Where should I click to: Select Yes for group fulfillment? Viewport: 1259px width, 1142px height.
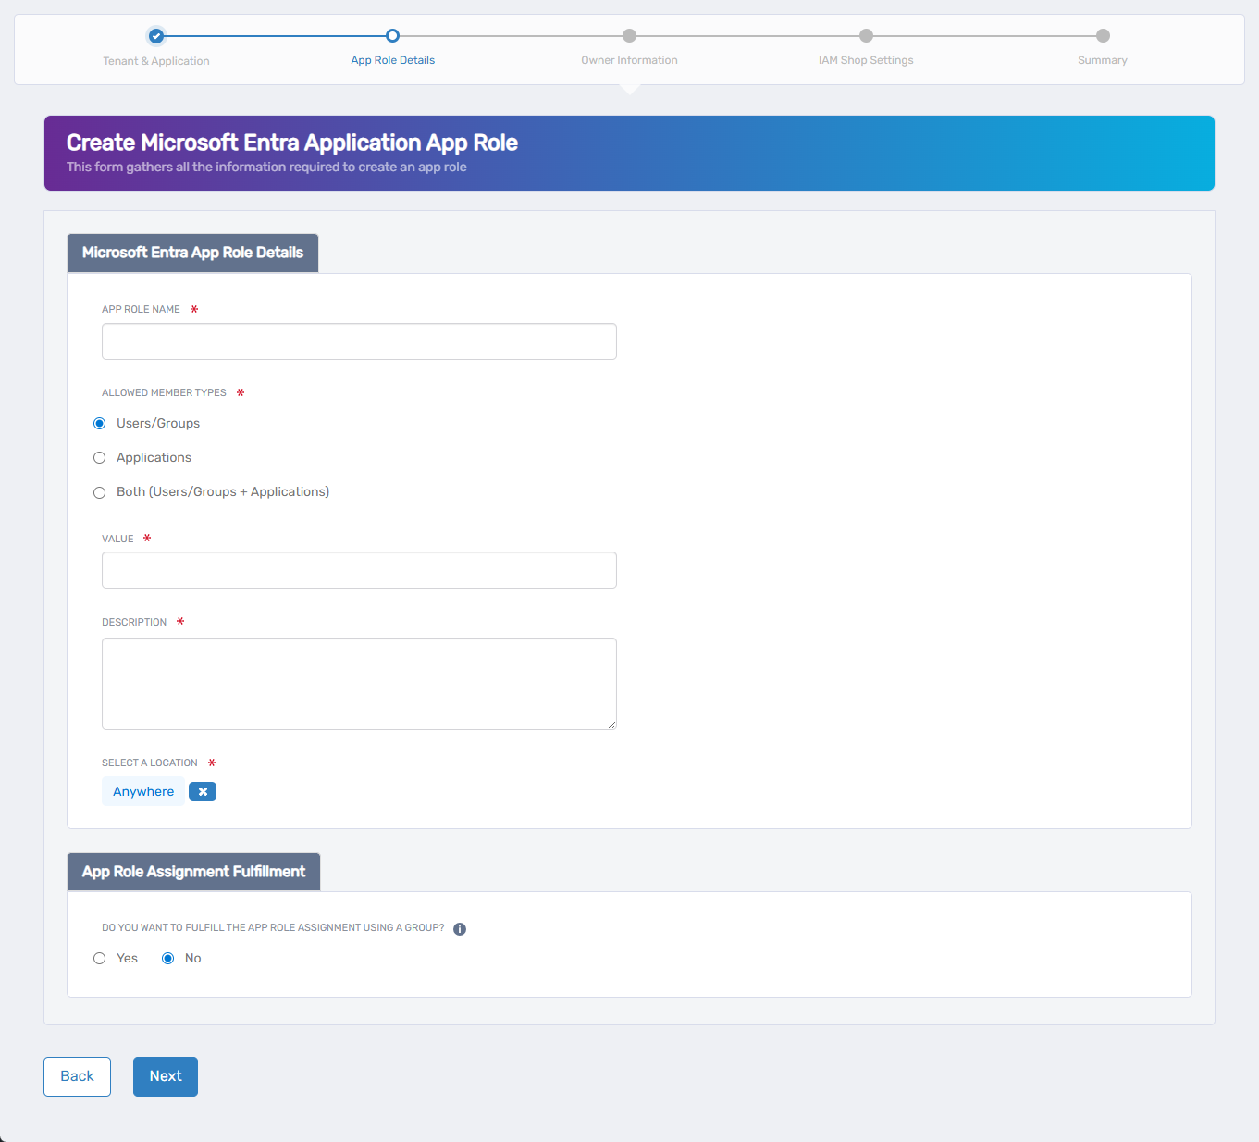[x=100, y=958]
